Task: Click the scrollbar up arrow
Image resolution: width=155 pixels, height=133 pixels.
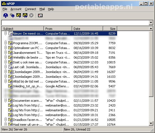Action: (151, 29)
